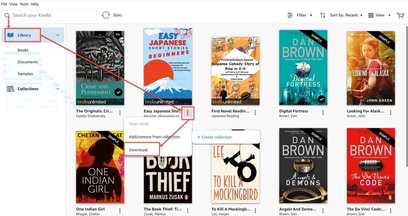Screen dimensions: 408x216
Task: Click the library vertical scrollbar
Action: (407, 97)
